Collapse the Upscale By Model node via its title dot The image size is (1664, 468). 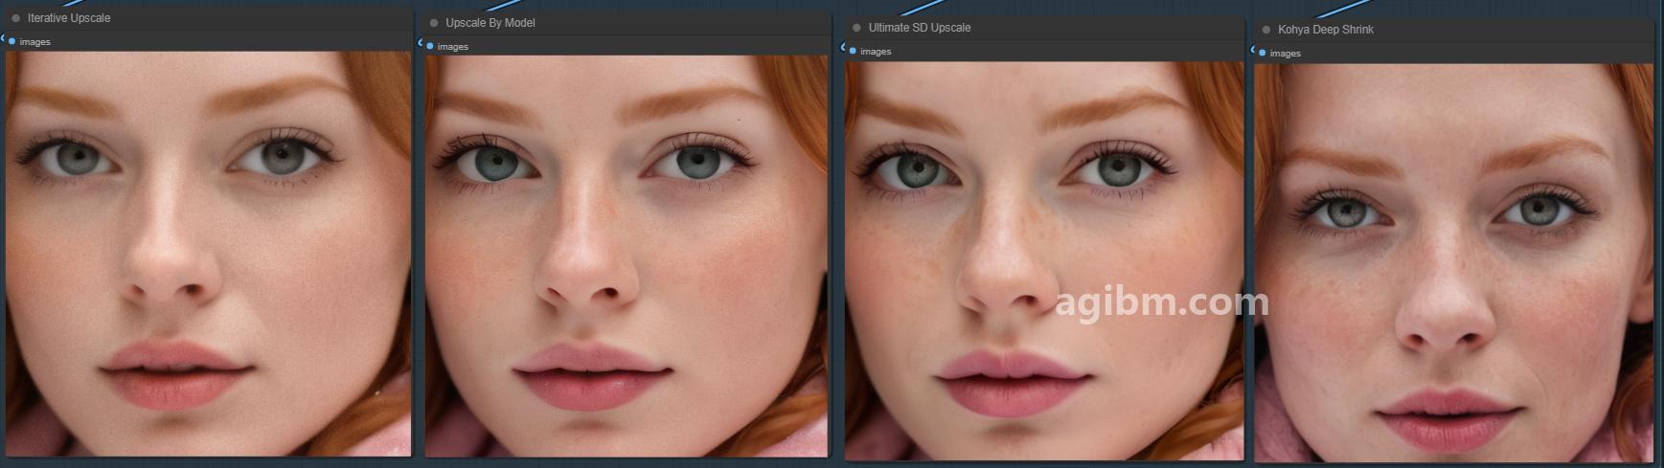tap(434, 23)
